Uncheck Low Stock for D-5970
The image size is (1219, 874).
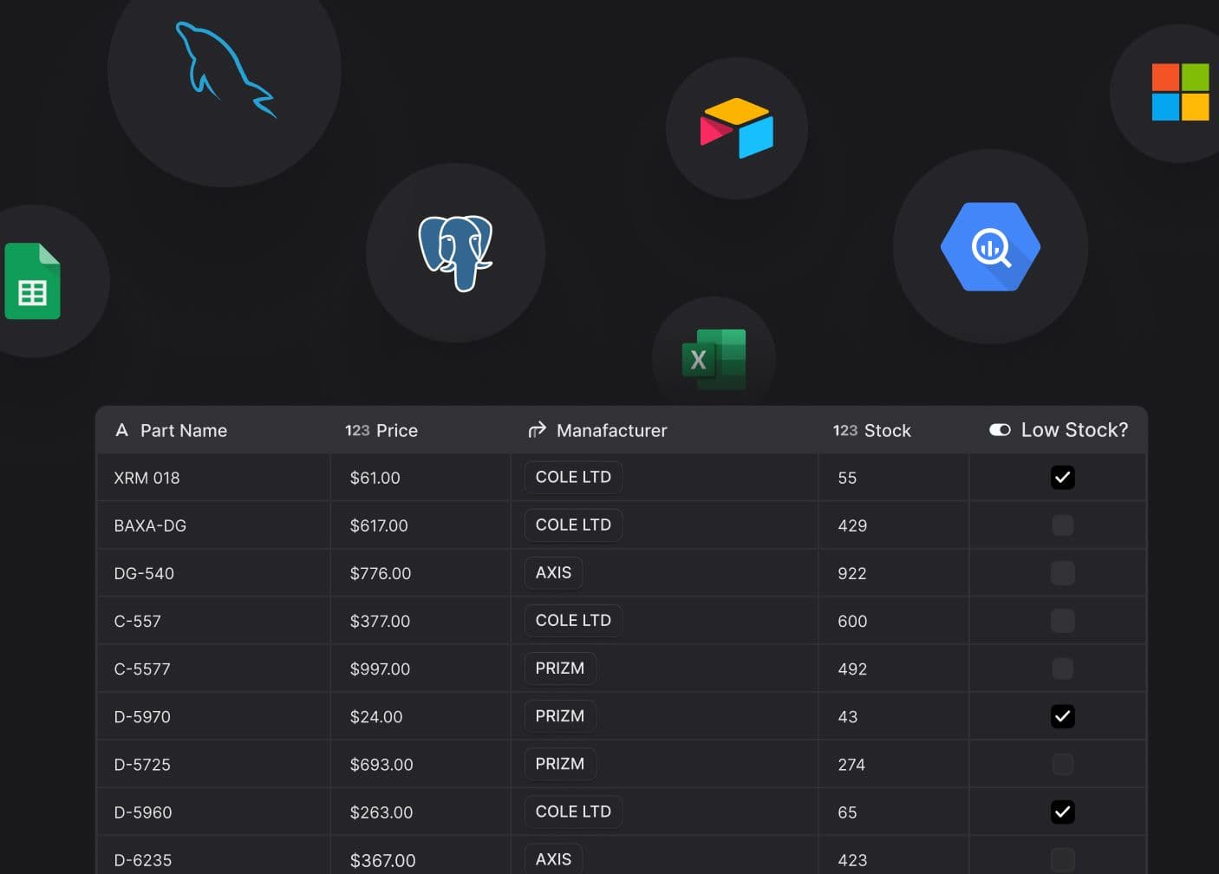(x=1062, y=716)
